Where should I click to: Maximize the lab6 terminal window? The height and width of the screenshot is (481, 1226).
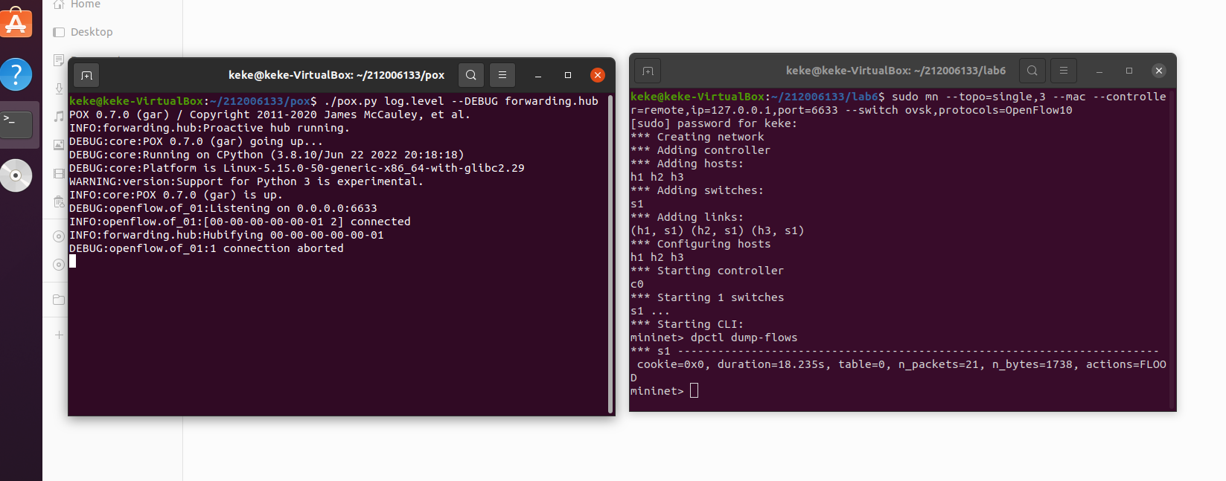[1129, 71]
